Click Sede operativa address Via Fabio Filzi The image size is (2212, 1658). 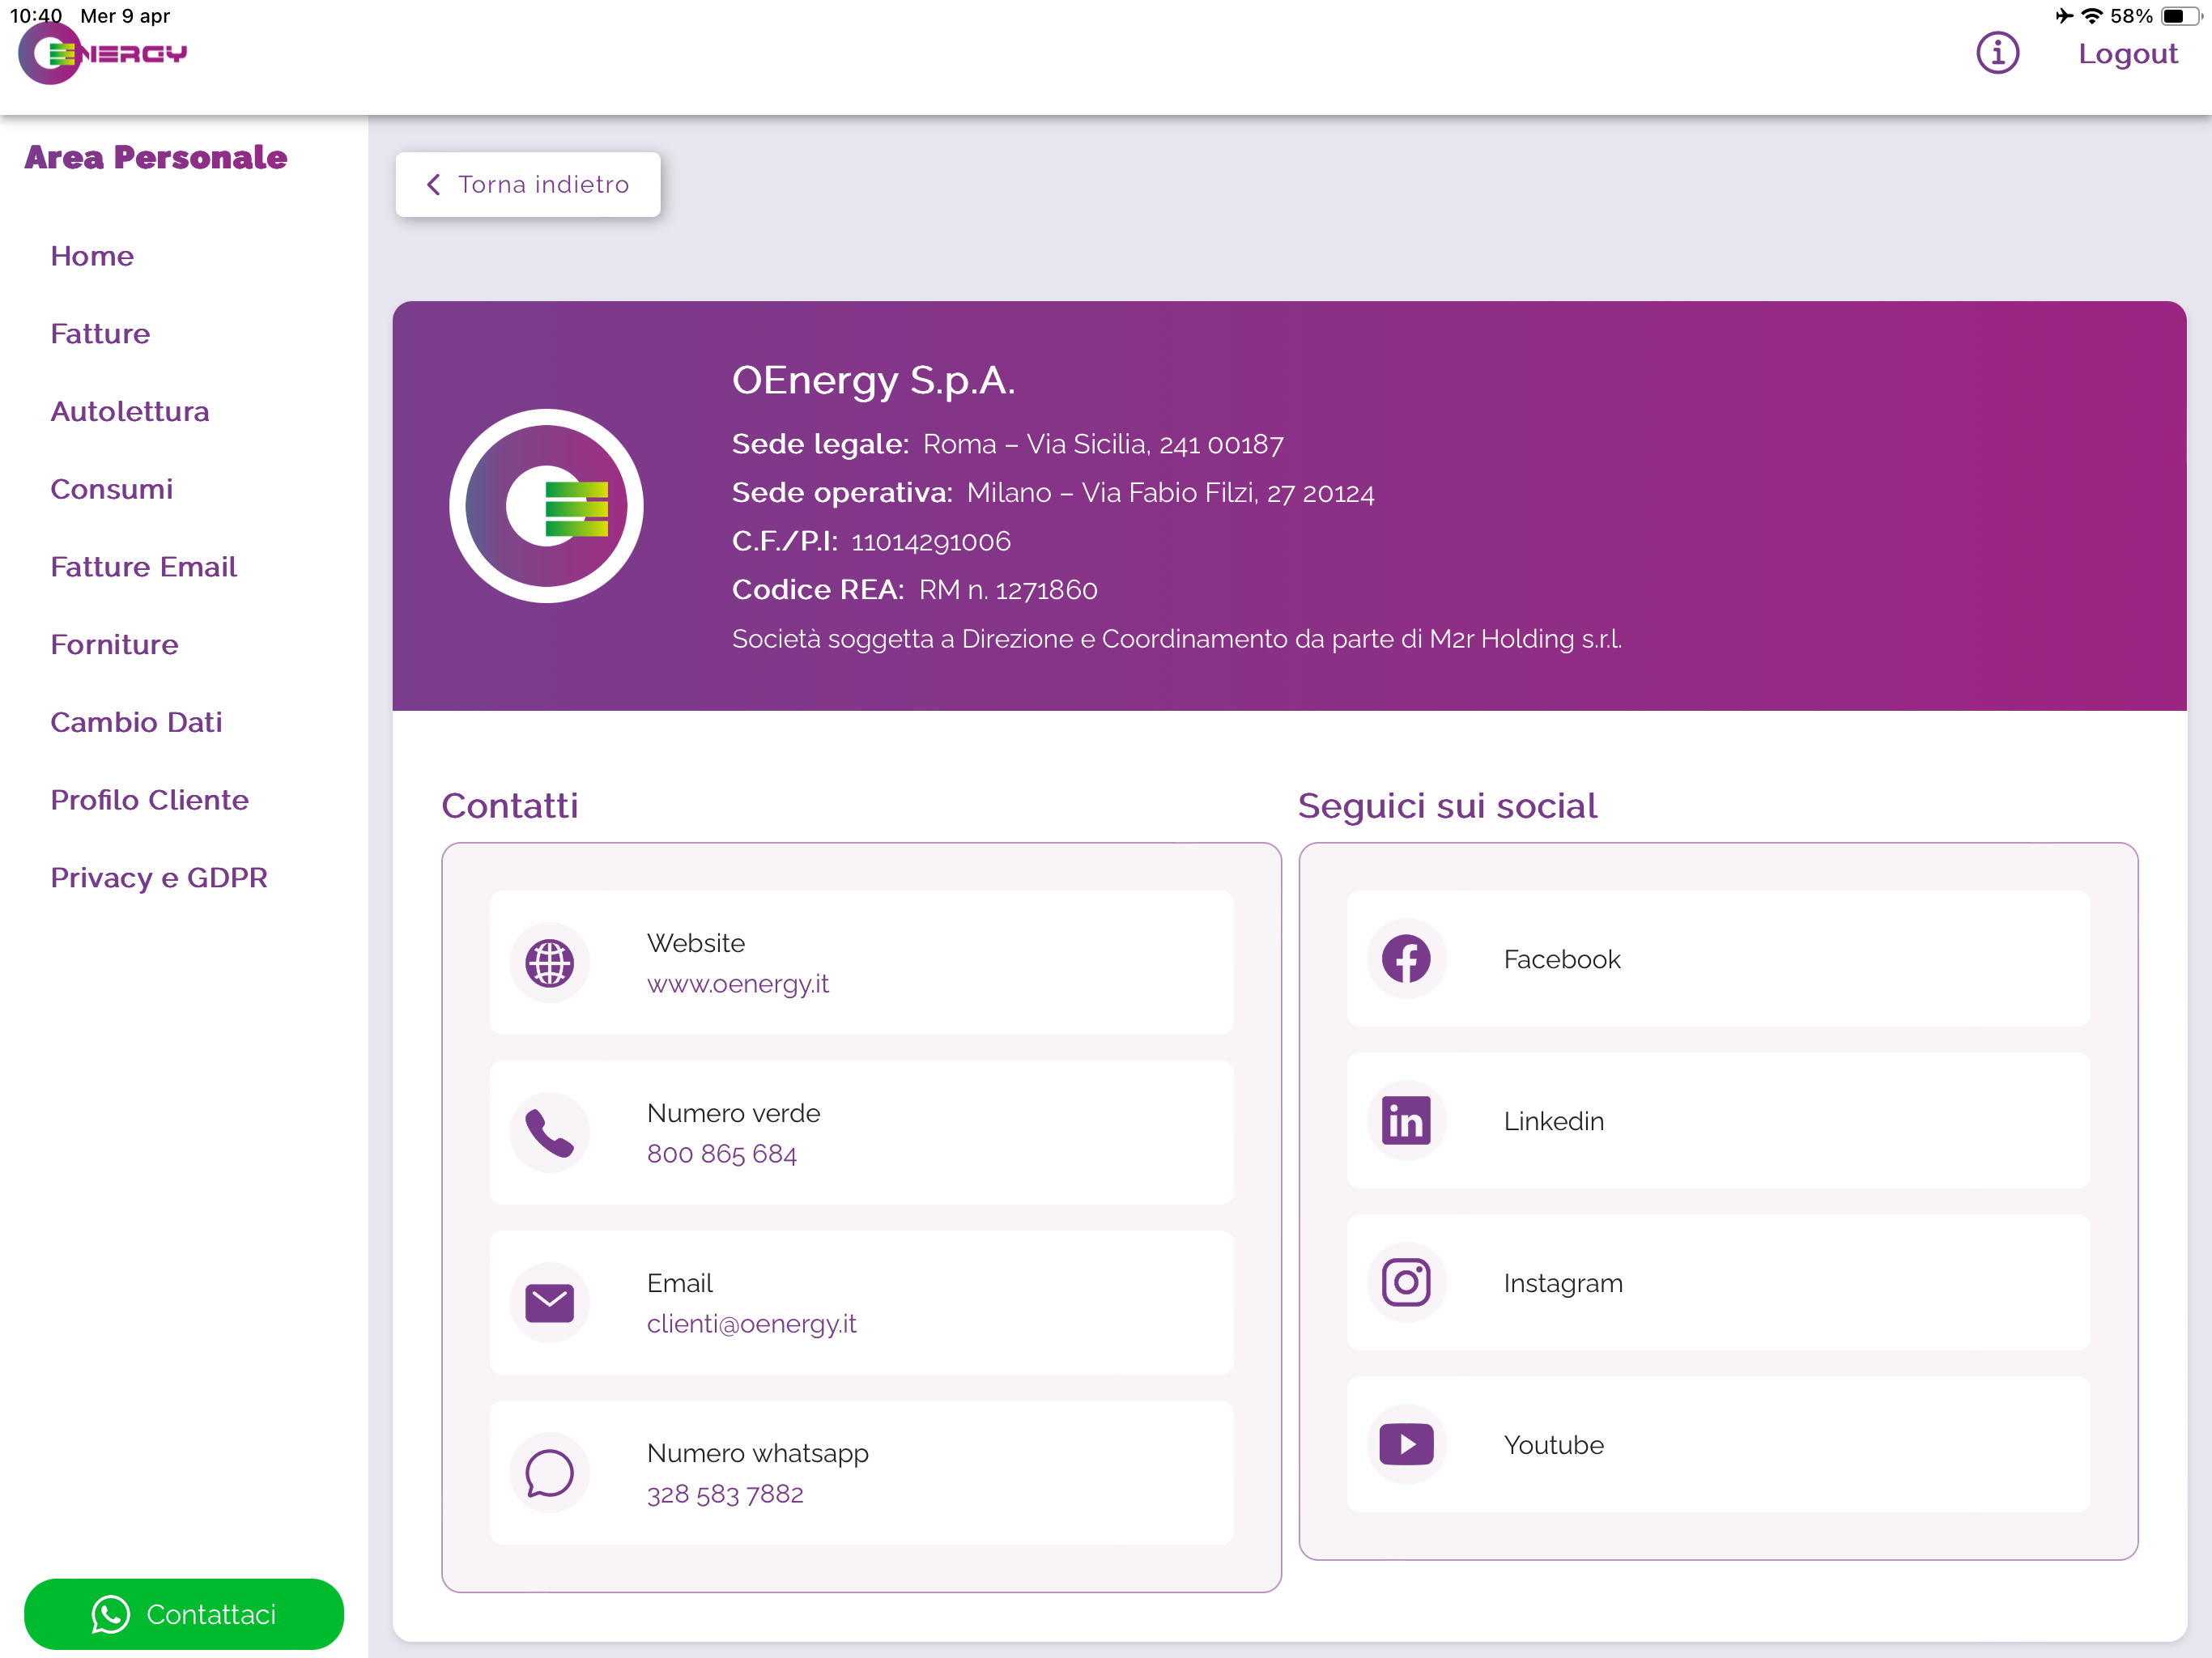[1170, 493]
